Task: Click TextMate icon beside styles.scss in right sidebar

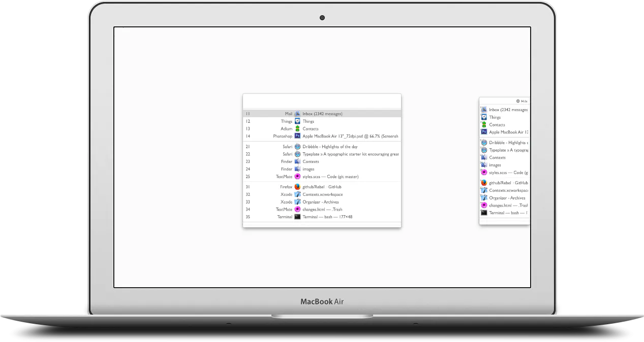Action: [484, 173]
